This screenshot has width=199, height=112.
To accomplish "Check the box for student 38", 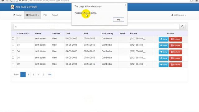I will 13,58.
